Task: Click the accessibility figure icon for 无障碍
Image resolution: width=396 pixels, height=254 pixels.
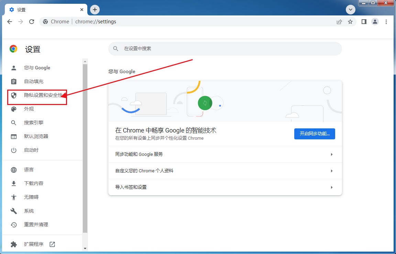Action: pos(14,197)
